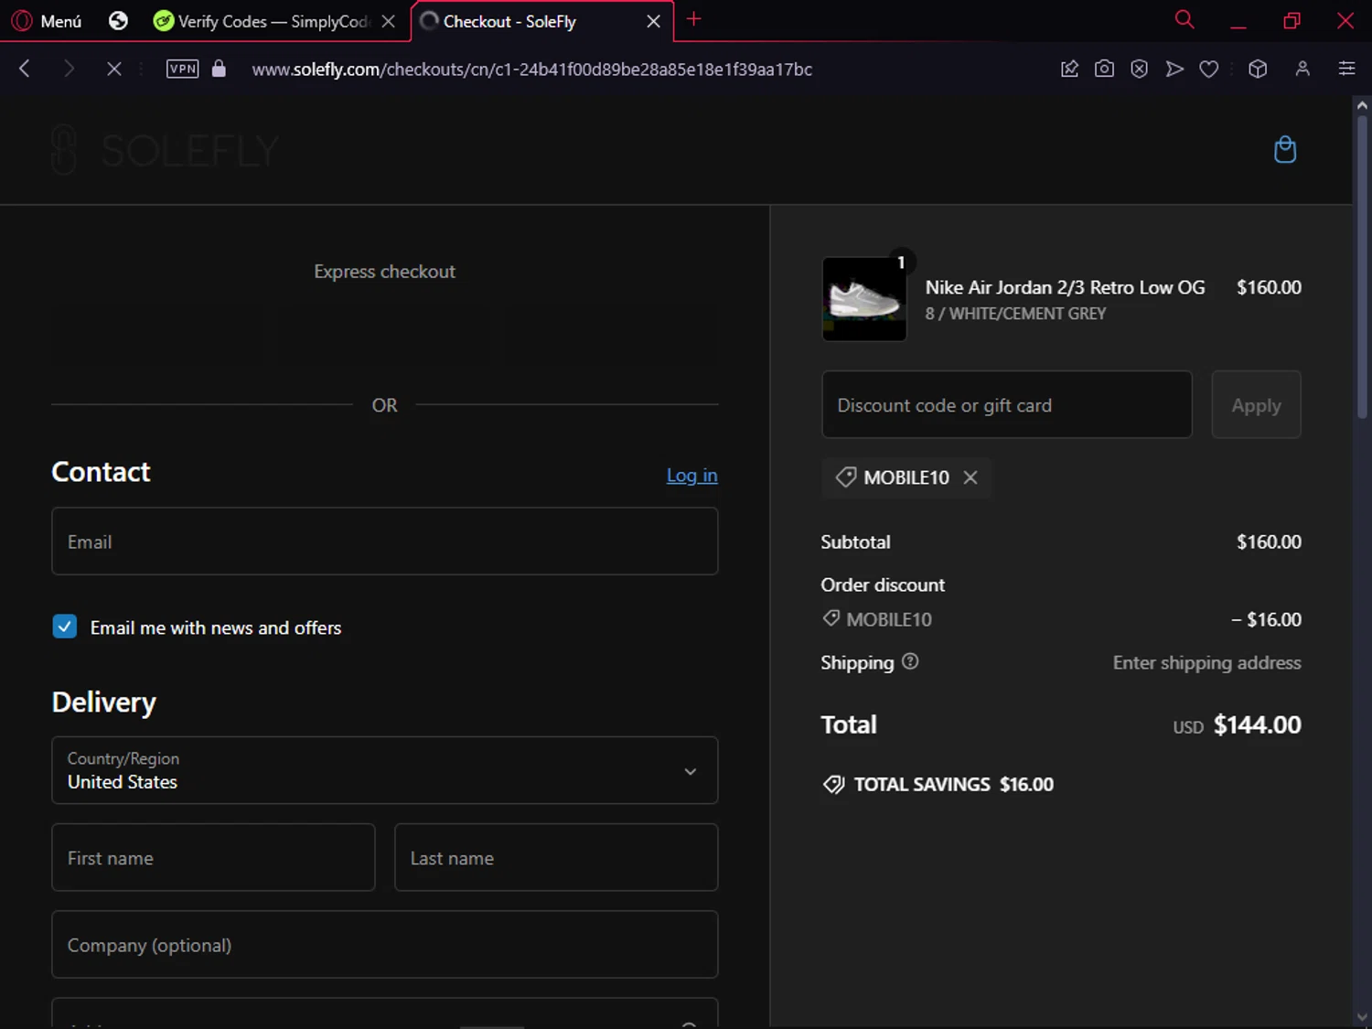Viewport: 1372px width, 1029px height.
Task: Add page to bookmarks with heart icon
Action: [1209, 69]
